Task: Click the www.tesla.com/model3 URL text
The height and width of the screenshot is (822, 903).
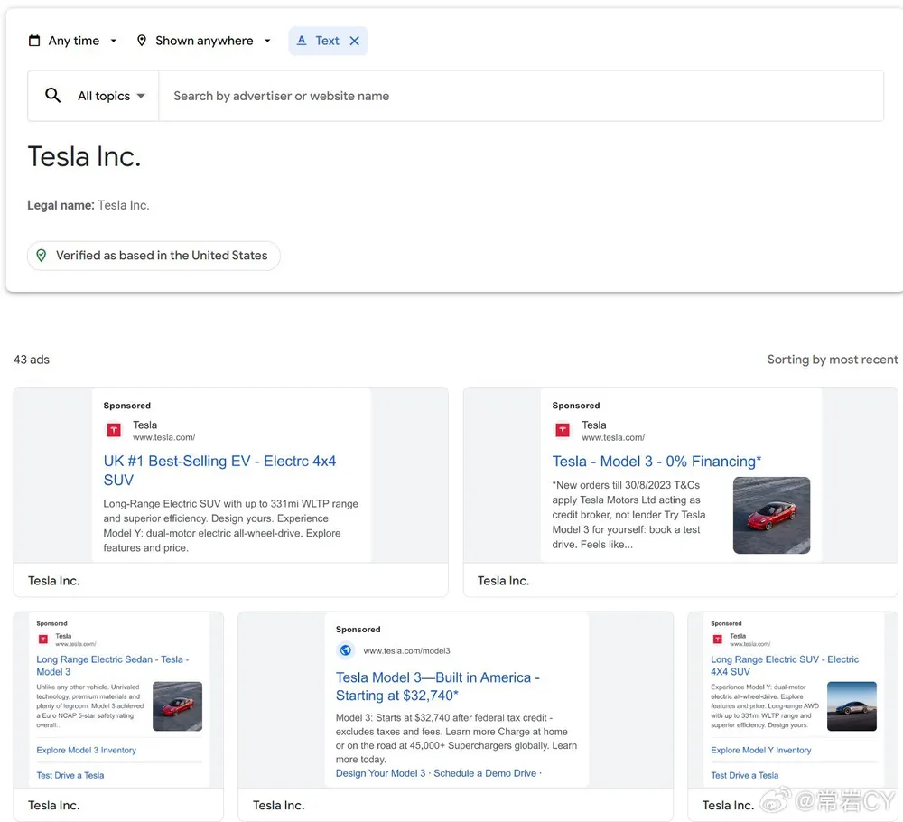Action: [x=406, y=651]
